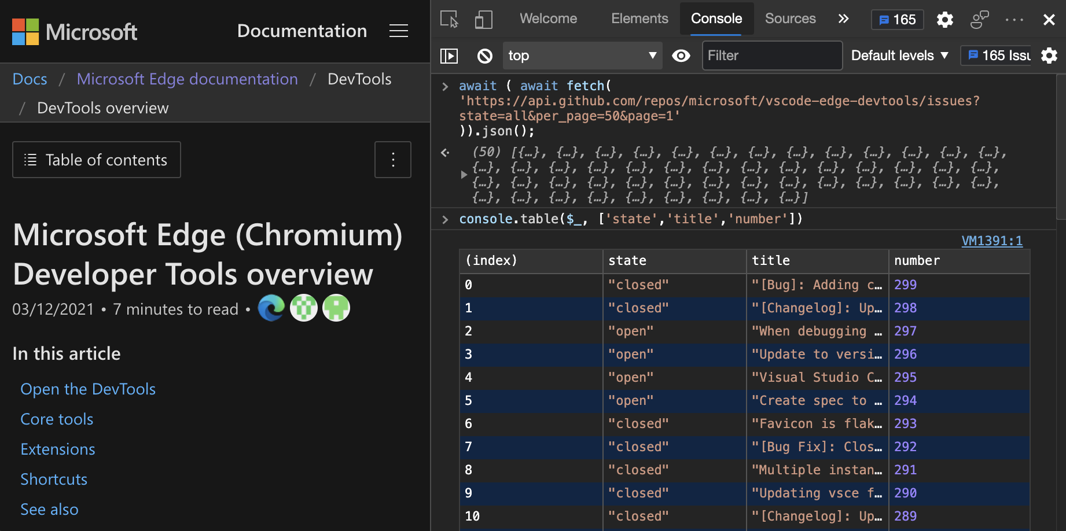The width and height of the screenshot is (1066, 531).
Task: Click the Documentation header title
Action: click(x=302, y=31)
